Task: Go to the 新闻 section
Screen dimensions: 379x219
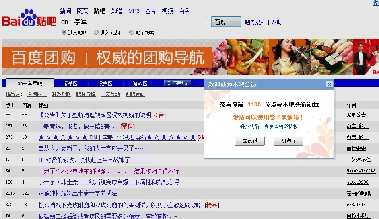Action: pos(65,11)
